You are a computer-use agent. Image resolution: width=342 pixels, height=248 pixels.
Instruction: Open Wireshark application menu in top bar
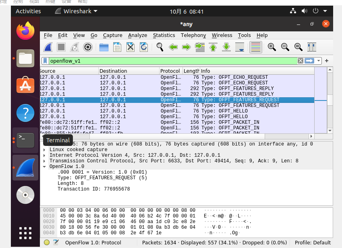point(76,11)
